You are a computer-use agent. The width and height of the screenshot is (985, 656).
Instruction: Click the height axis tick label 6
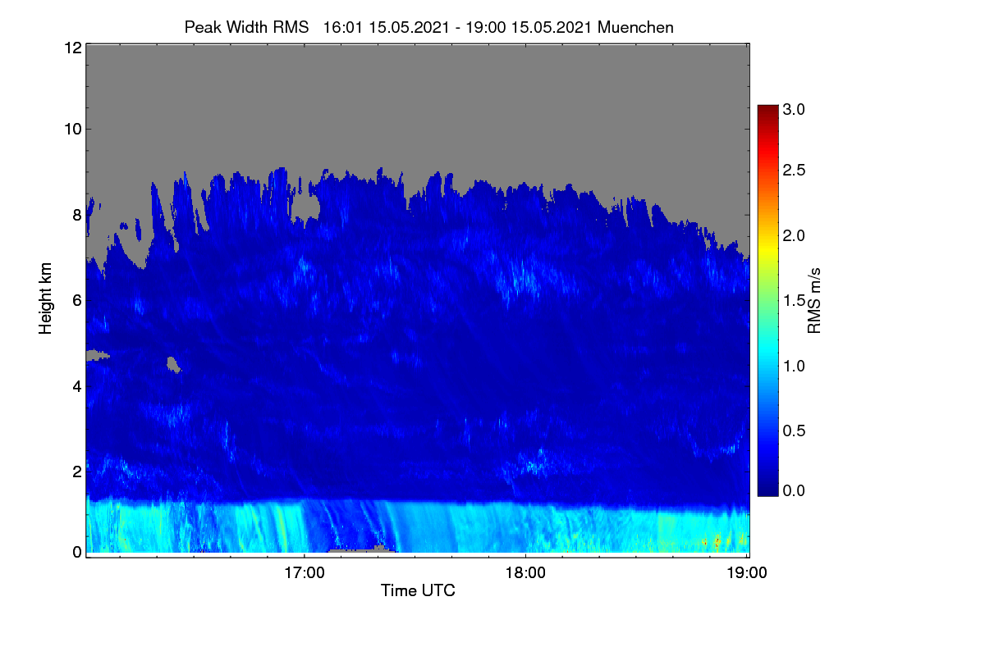click(76, 301)
